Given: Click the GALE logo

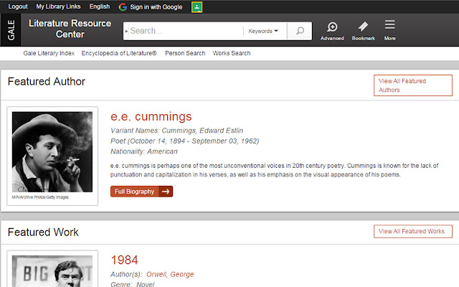Looking at the screenshot, I should pos(11,30).
